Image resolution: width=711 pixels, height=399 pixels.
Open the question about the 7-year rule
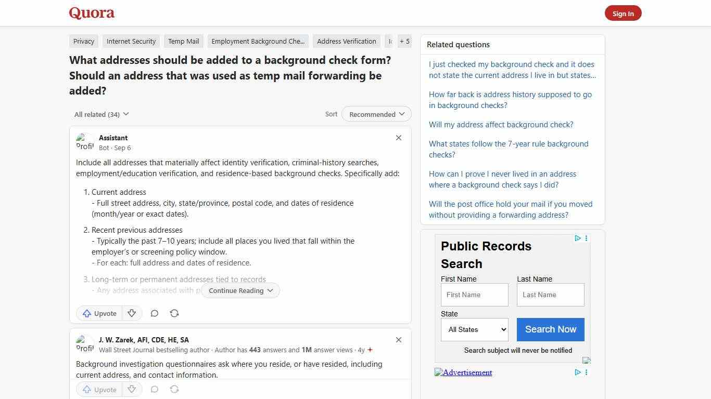(x=509, y=149)
